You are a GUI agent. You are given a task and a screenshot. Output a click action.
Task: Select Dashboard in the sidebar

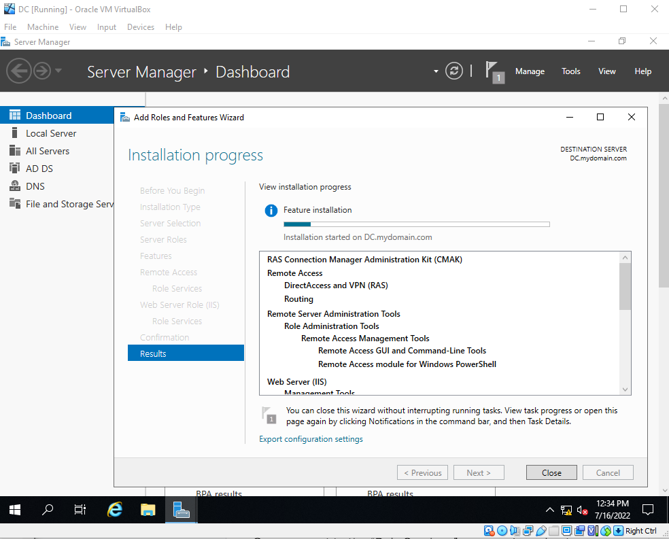click(57, 116)
